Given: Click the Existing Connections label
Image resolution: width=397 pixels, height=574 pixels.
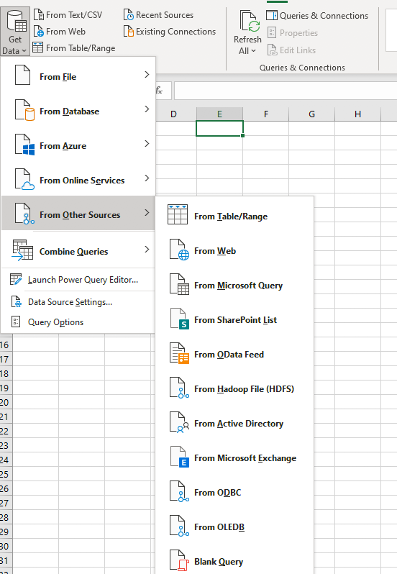Looking at the screenshot, I should click(175, 32).
